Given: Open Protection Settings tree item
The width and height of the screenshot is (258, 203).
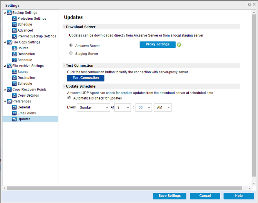Looking at the screenshot, I should point(32,19).
